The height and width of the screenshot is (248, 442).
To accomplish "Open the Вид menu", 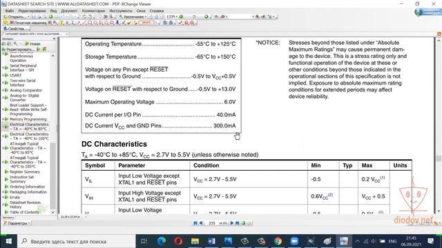I will point(53,11).
